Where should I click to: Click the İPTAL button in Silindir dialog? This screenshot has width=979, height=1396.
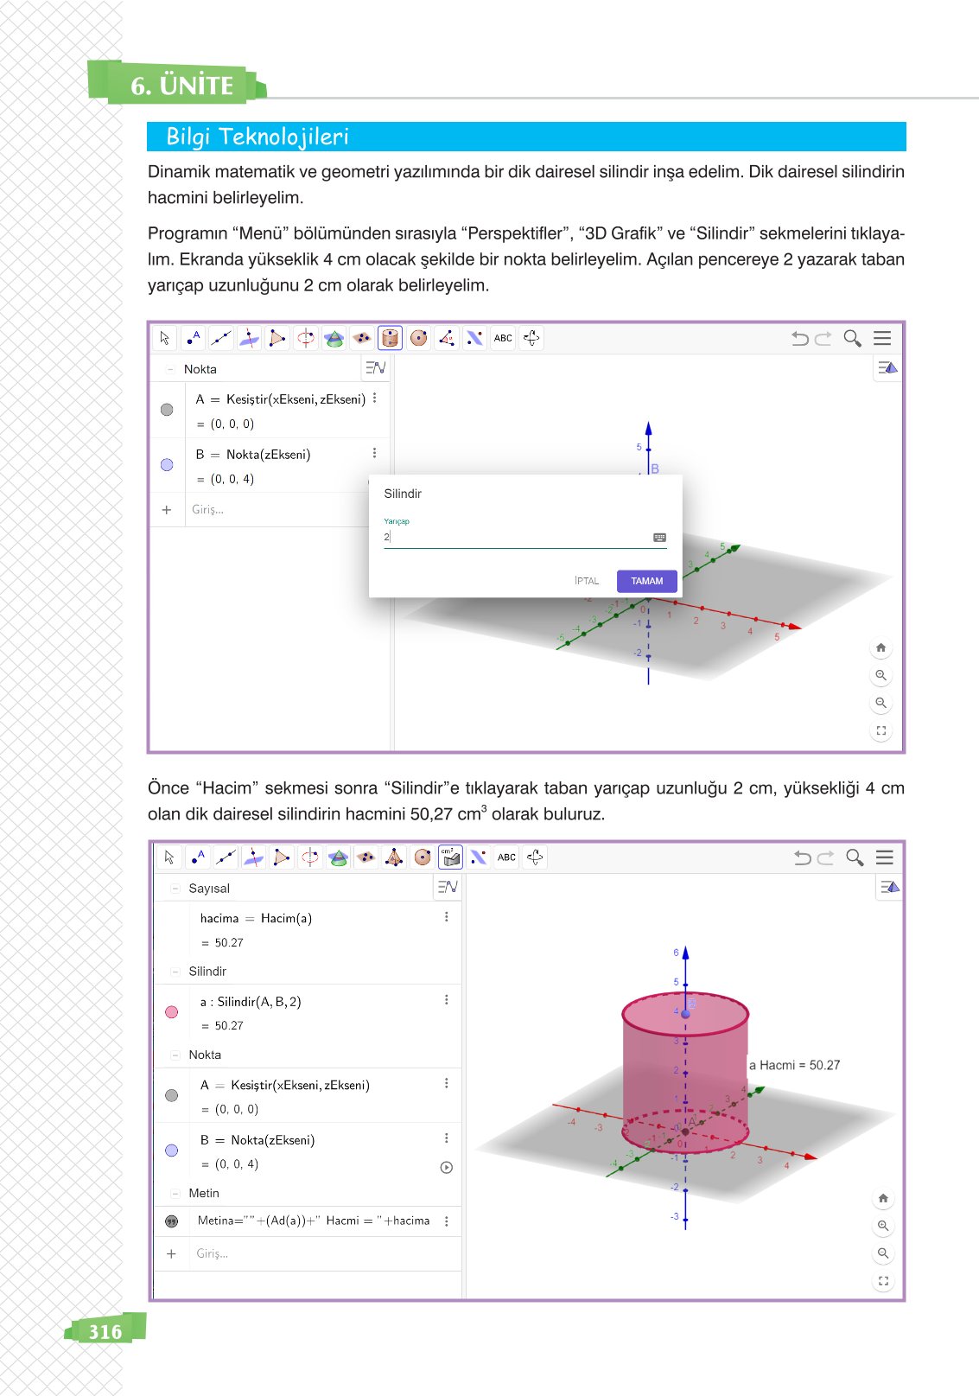pos(587,581)
